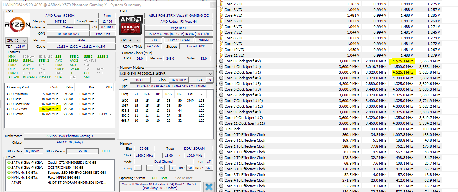This screenshot has width=458, height=192.
Task: Click green check icon for Crucial_CT240M500SSD1 drive
Action: 9,162
